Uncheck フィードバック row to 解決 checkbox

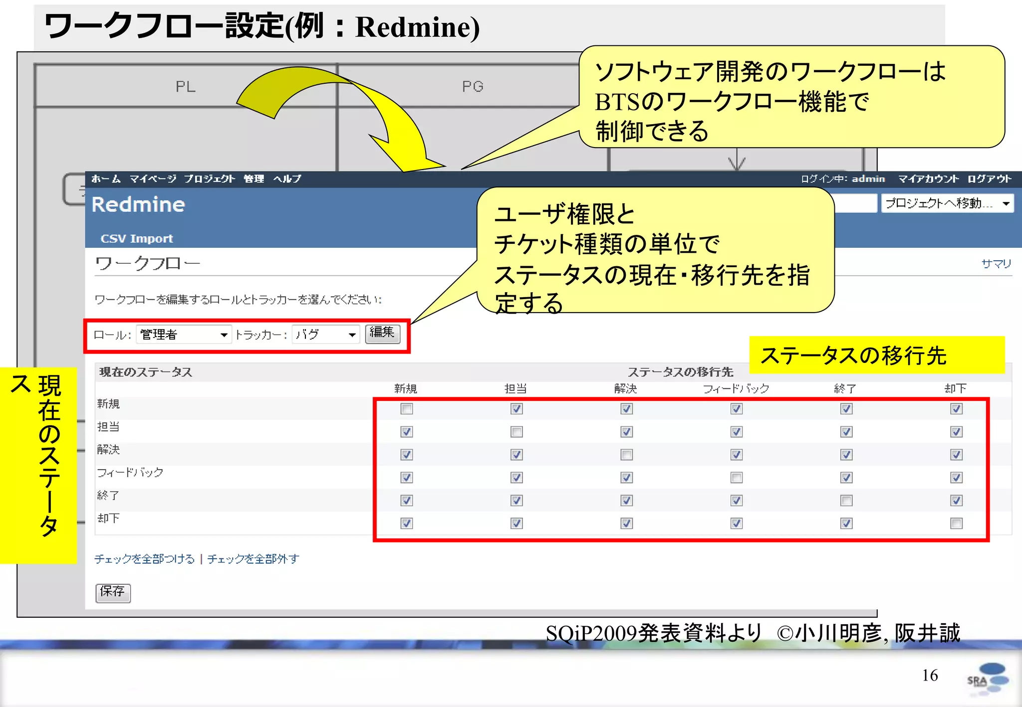coord(627,478)
